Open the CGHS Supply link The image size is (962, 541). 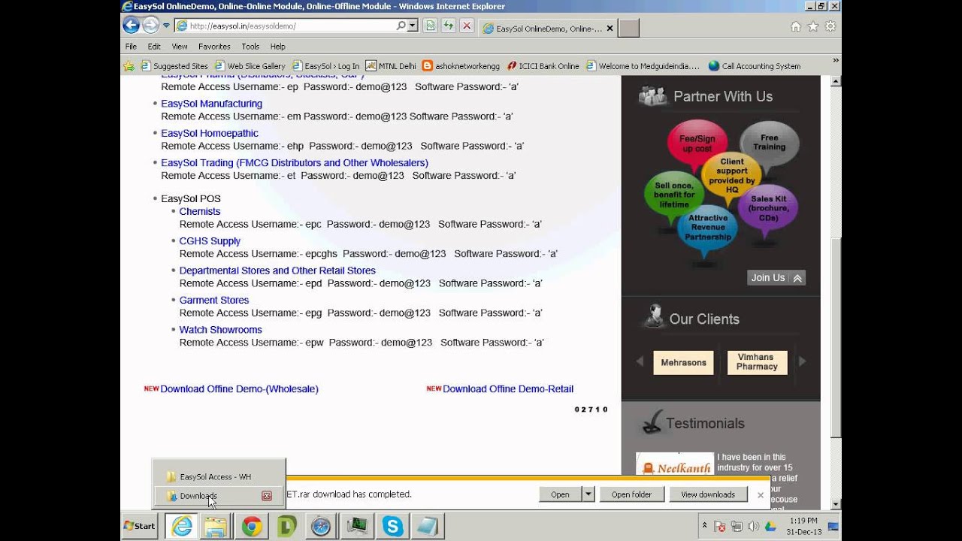[x=210, y=241]
